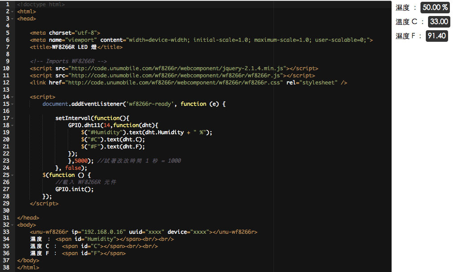Click line number 38 in the gutter
This screenshot has width=461, height=272.
(x=6, y=268)
